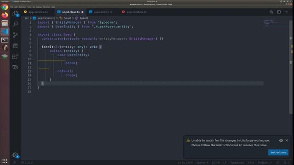Open the File menu

pyautogui.click(x=11, y=7)
